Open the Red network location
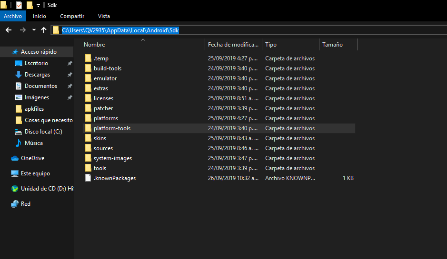 26,204
